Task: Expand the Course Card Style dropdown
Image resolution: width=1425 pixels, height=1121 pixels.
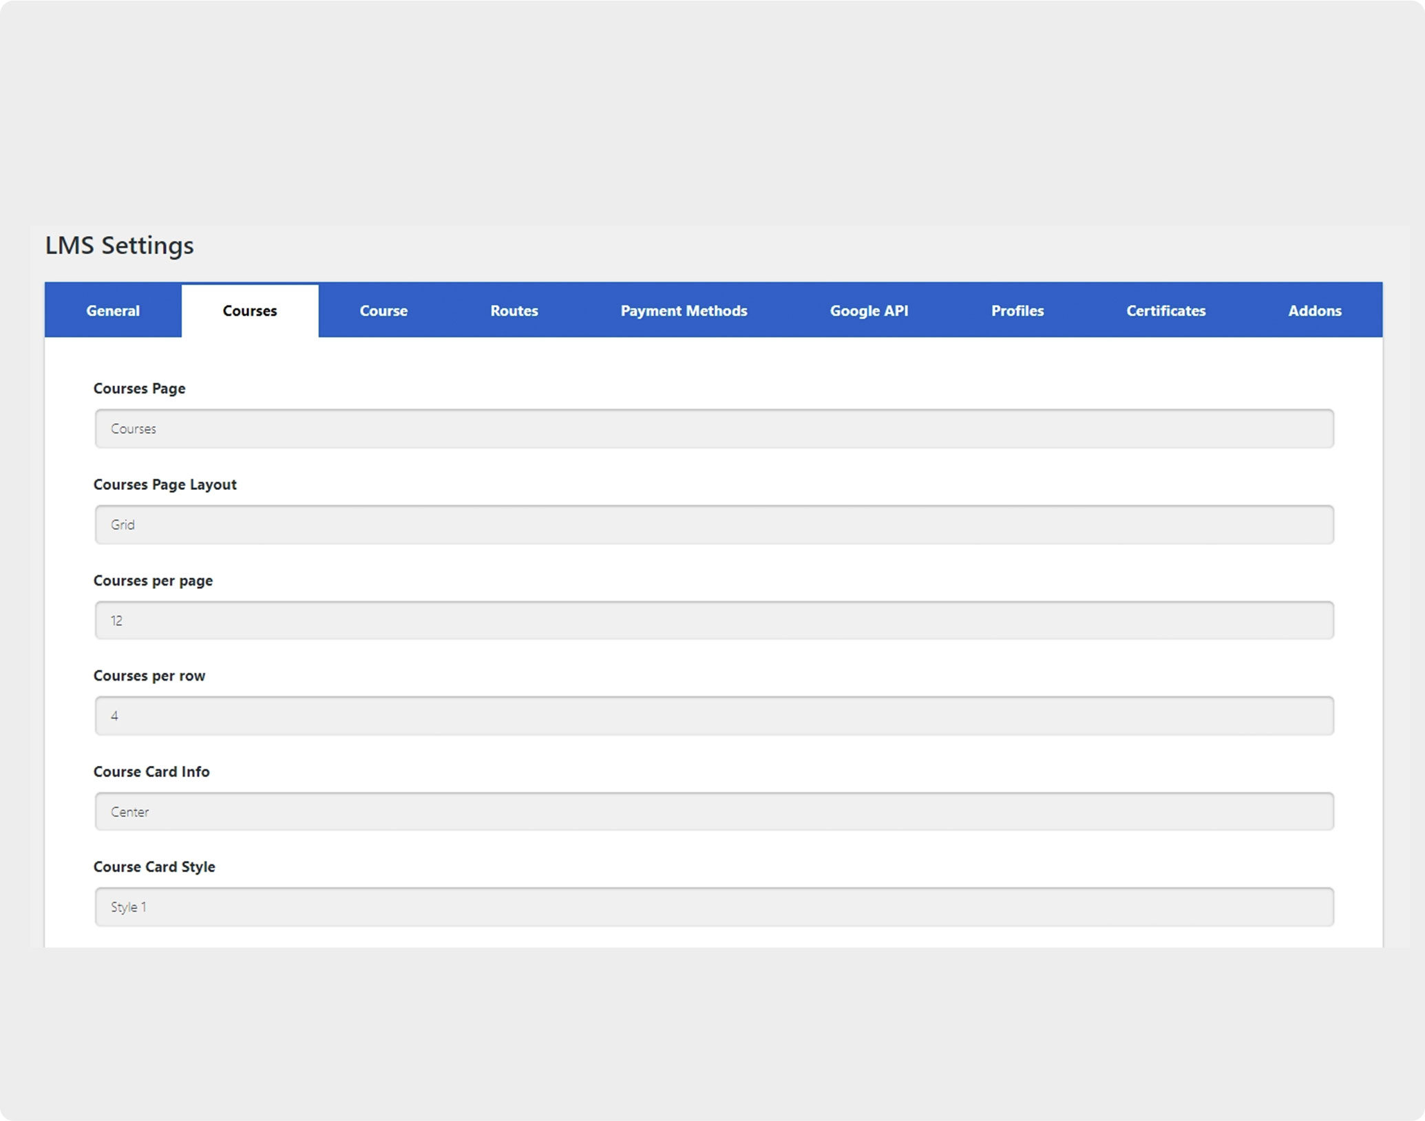Action: tap(714, 907)
